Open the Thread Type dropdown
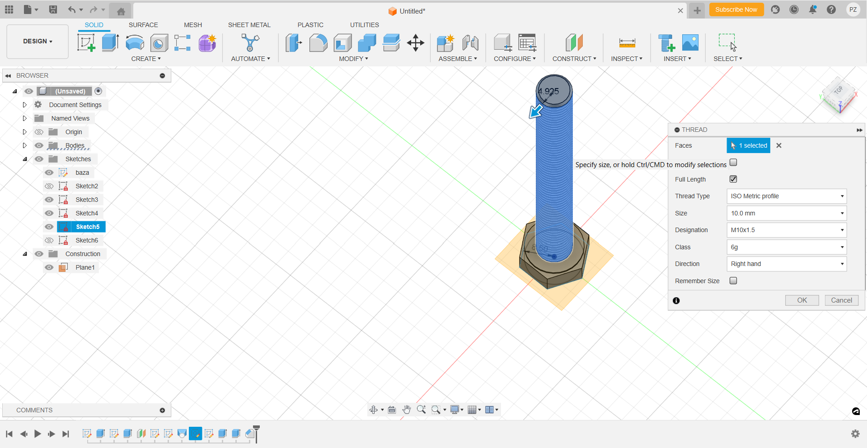Screen dimensions: 867x448 click(786, 196)
